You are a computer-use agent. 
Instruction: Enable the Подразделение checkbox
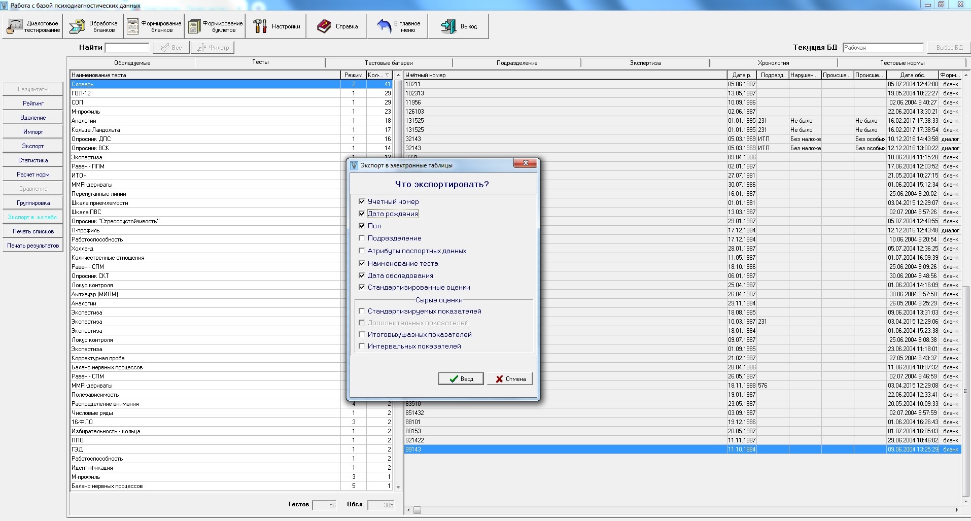coord(362,238)
